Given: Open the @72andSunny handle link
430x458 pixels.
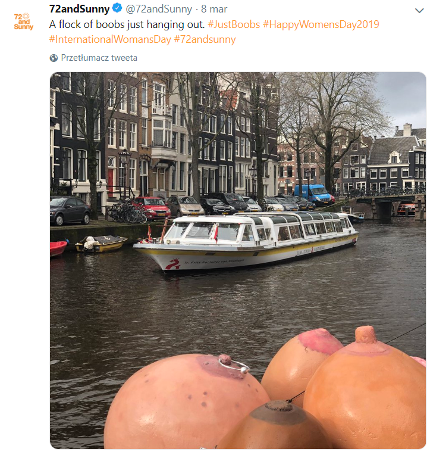Looking at the screenshot, I should (159, 9).
